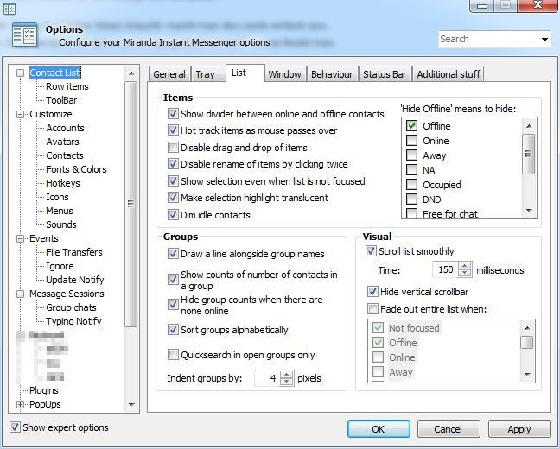The image size is (560, 449).
Task: Collapse the Contact List tree node
Action: point(21,73)
